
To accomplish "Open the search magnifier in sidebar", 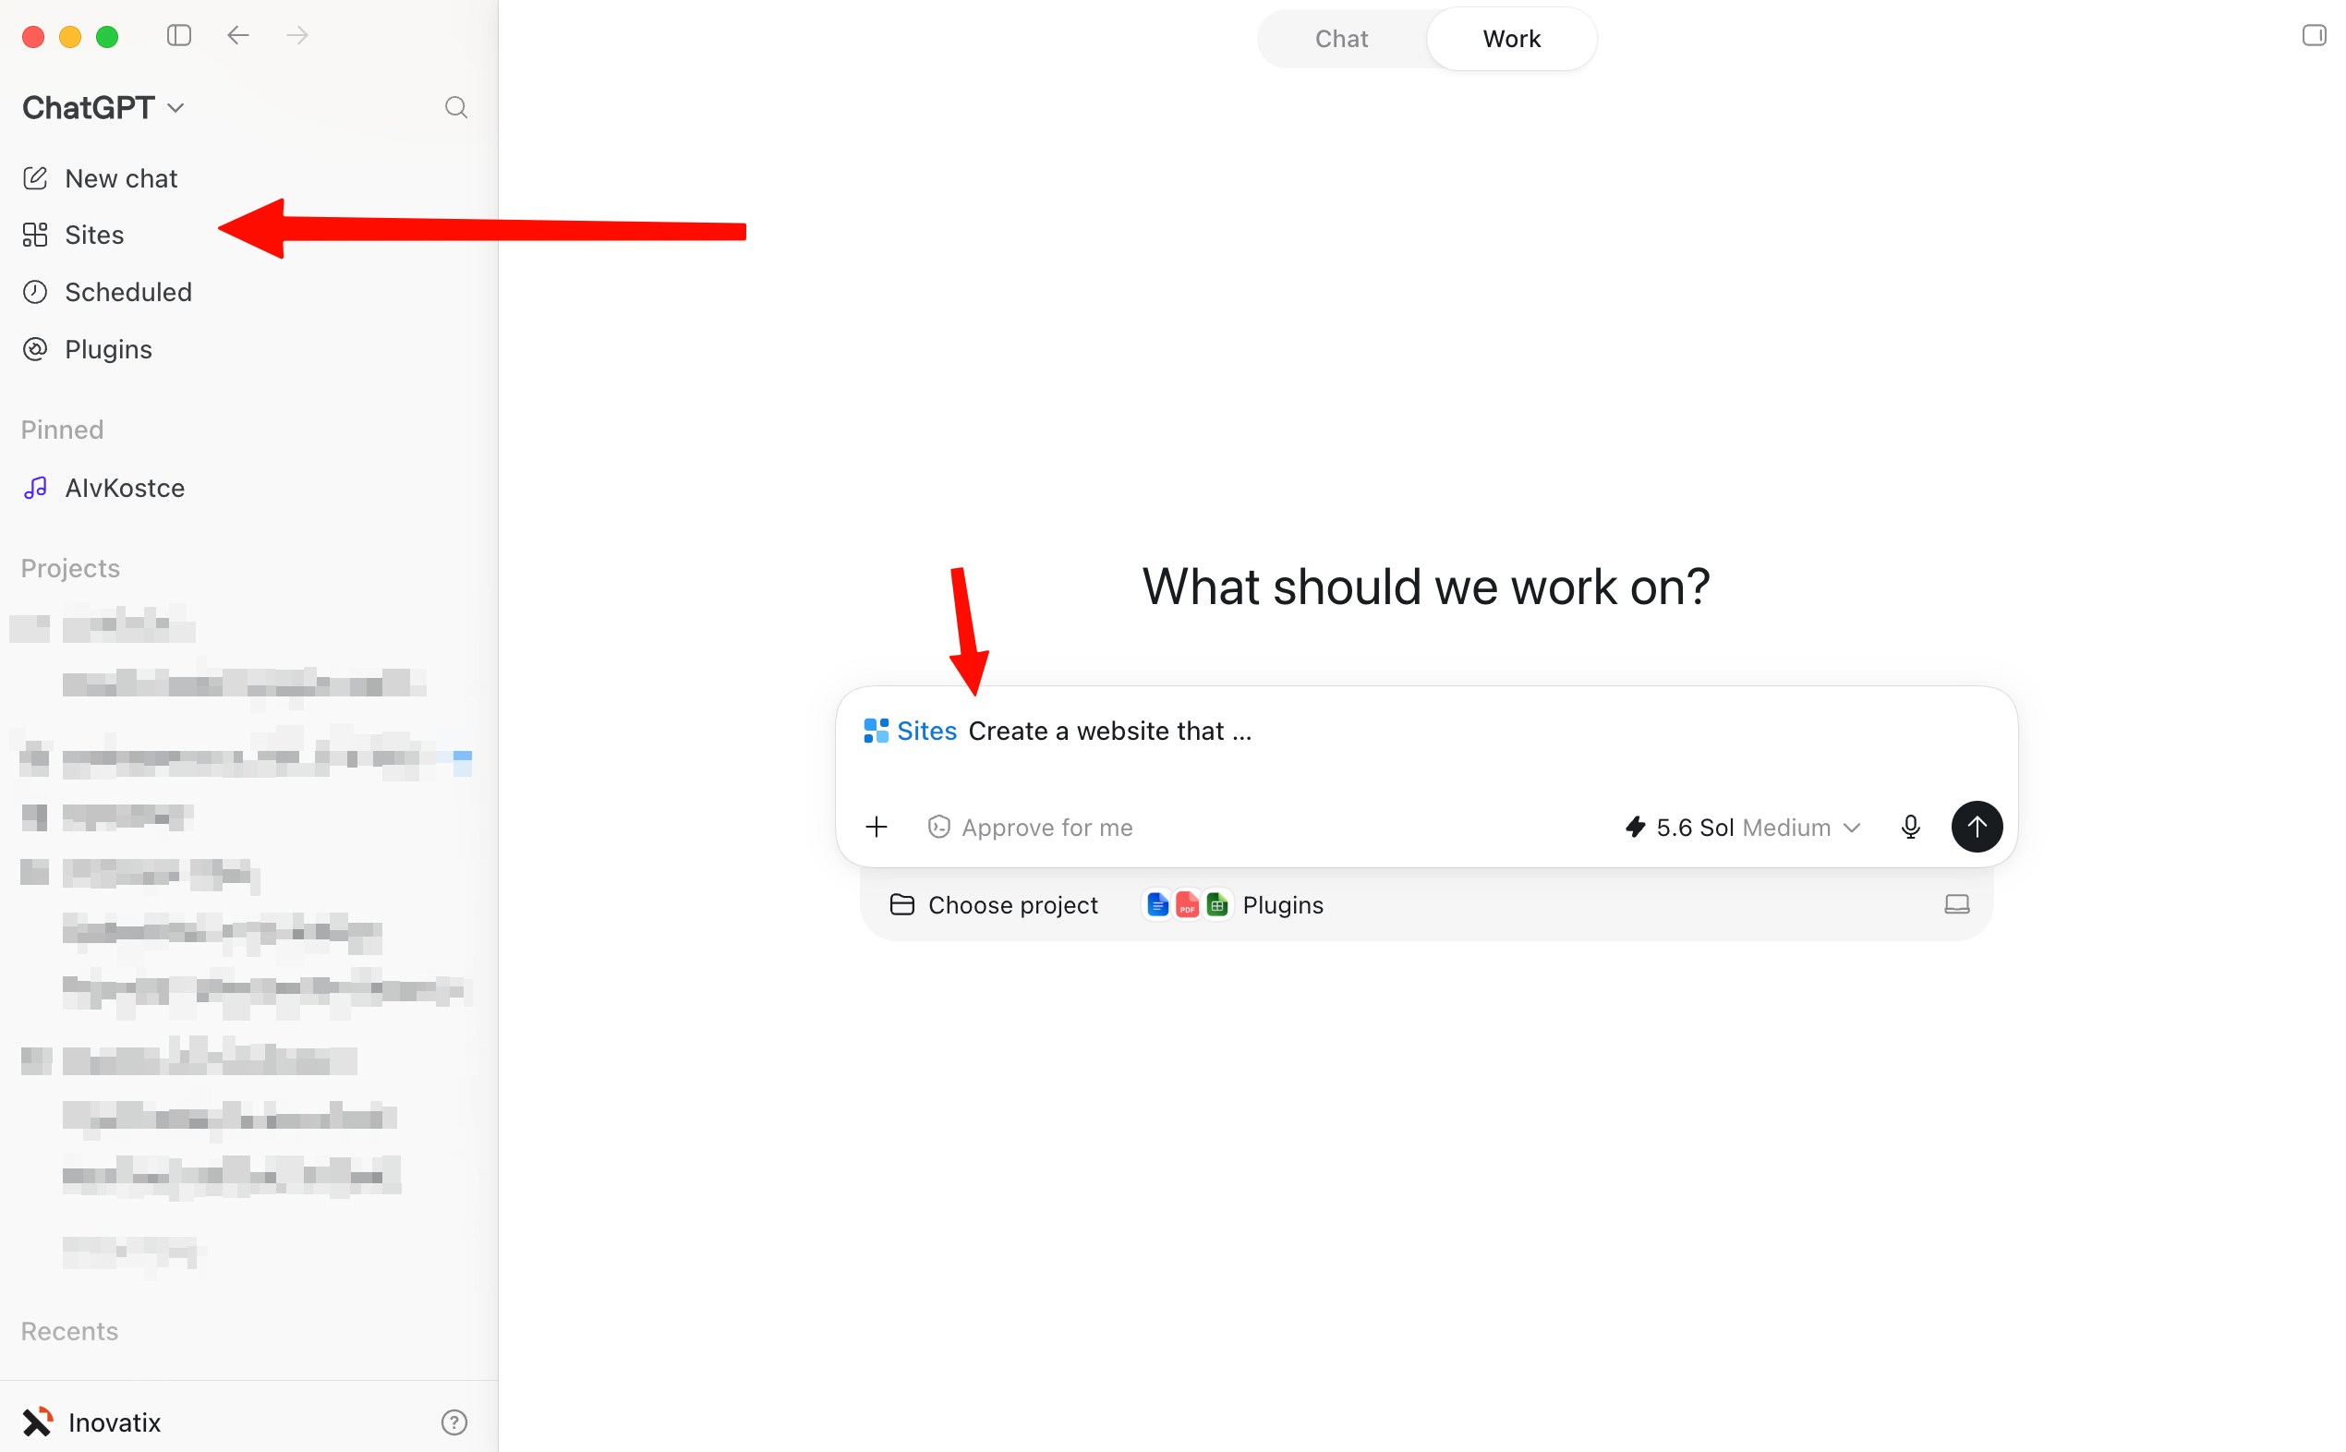I will point(456,107).
